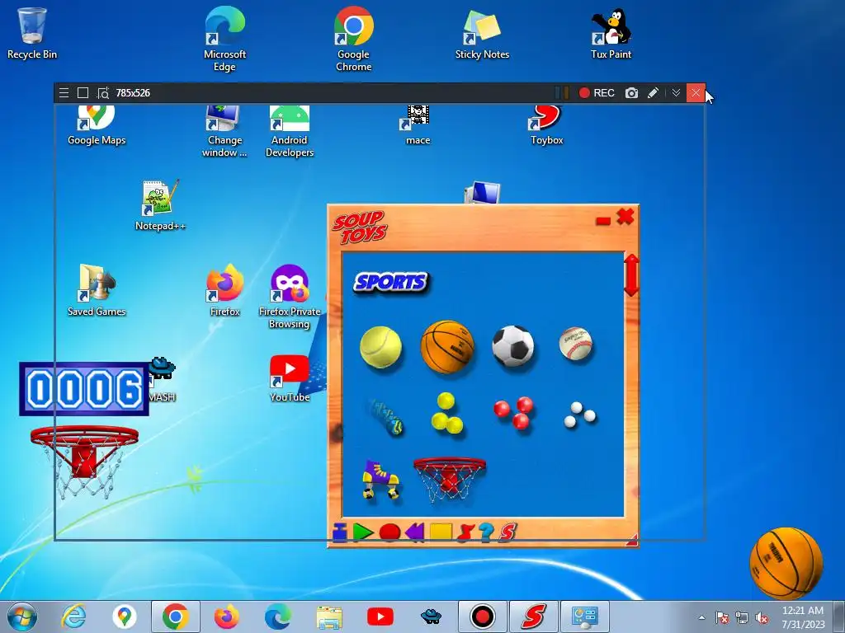Screen dimensions: 845x633
Task: Minimize the Soup Toys toybox window
Action: tap(603, 220)
